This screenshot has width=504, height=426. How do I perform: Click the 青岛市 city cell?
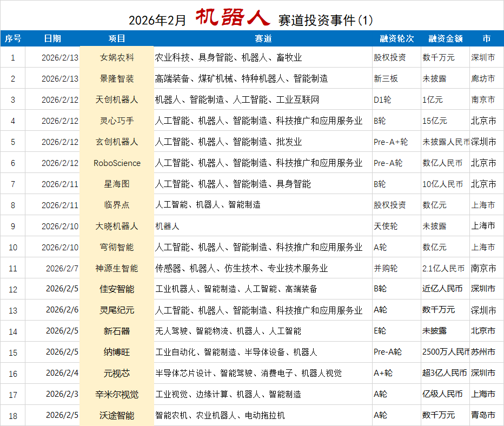click(487, 415)
